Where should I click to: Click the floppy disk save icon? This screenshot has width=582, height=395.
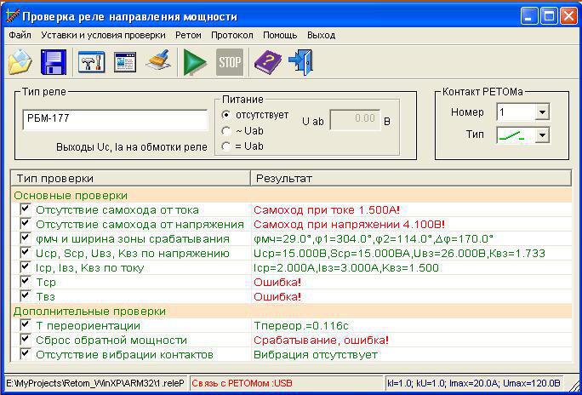pyautogui.click(x=55, y=62)
